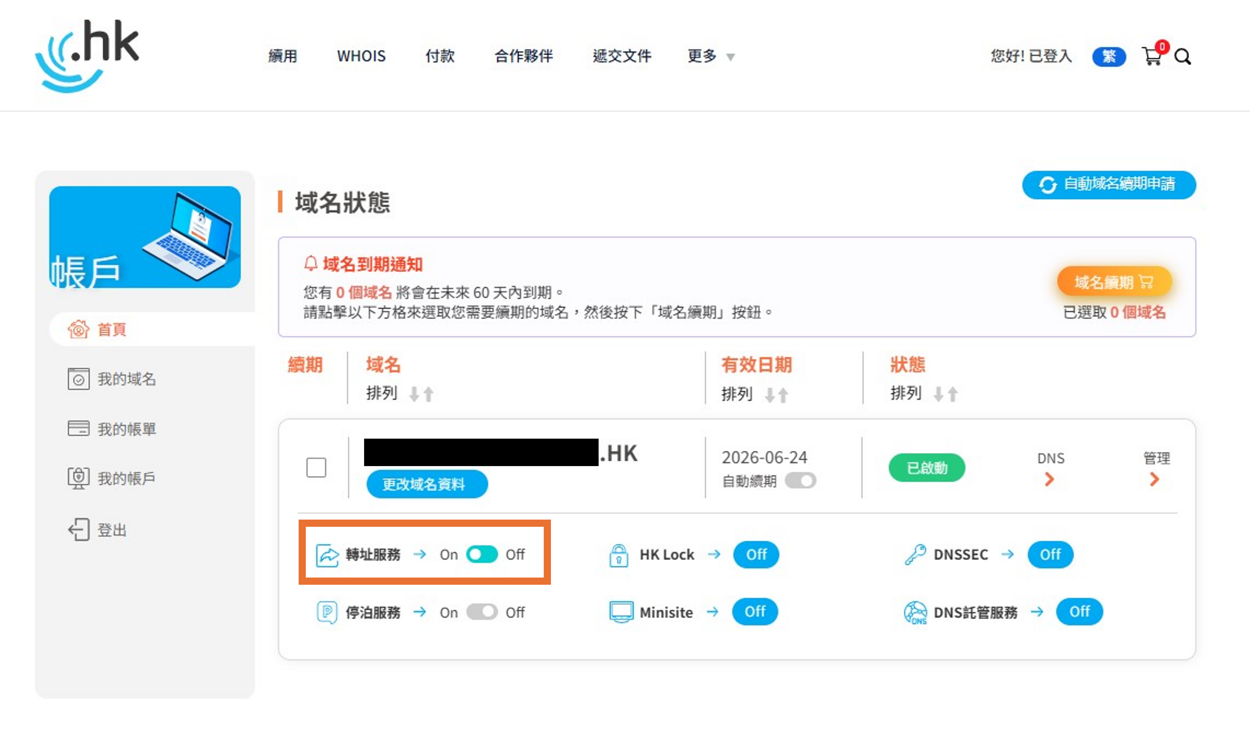
Task: Click the 轉址服務 forwarding icon
Action: (x=327, y=555)
